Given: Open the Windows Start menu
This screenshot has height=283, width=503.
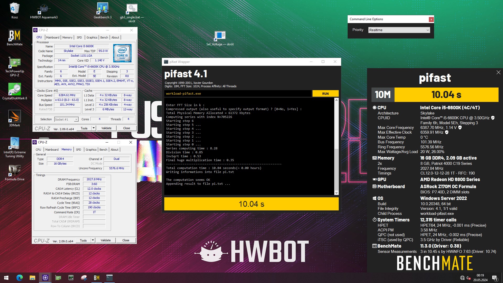Looking at the screenshot, I should coord(6,278).
